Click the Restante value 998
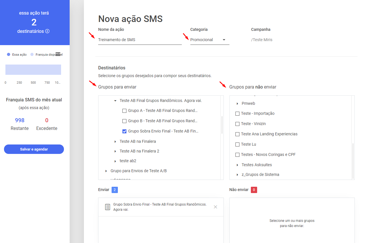 [x=20, y=121]
